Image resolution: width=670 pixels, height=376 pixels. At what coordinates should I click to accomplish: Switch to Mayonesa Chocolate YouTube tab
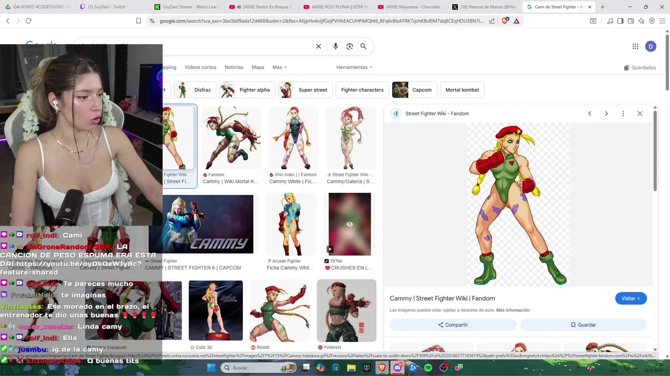click(410, 7)
